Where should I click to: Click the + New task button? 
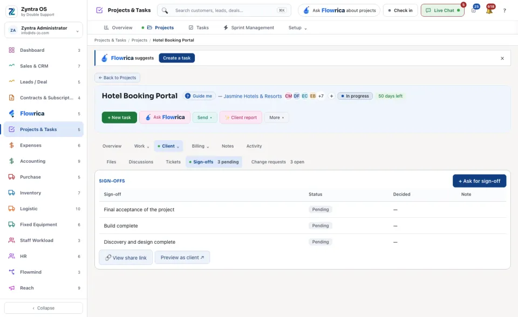tap(119, 118)
